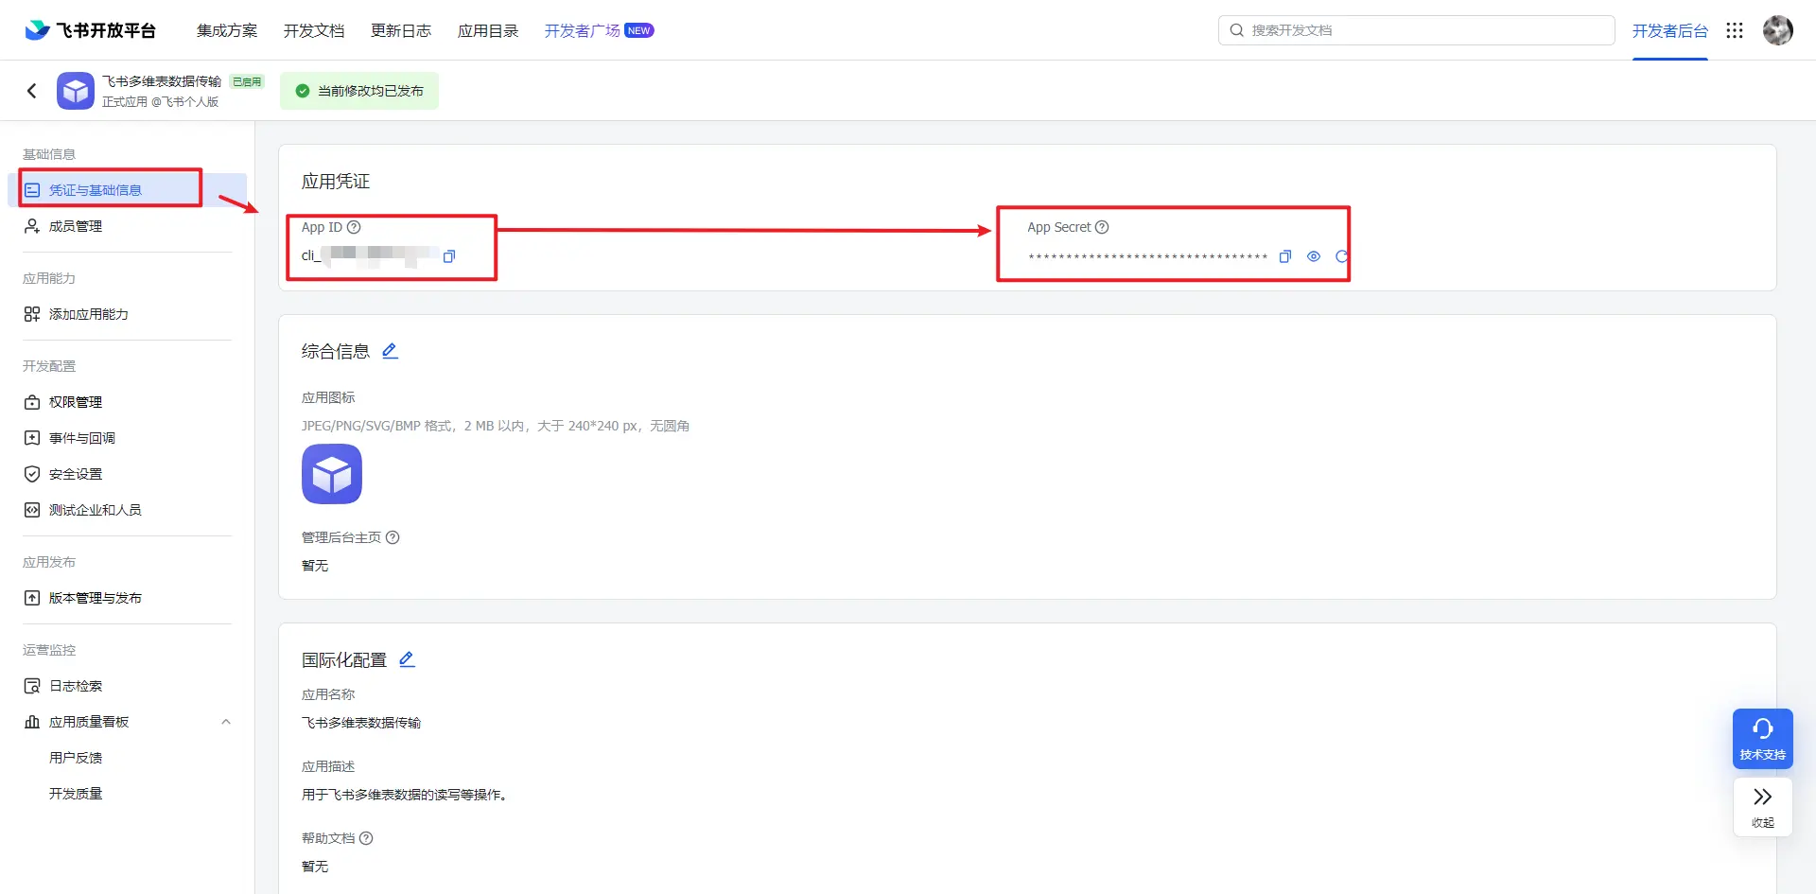This screenshot has width=1816, height=894.
Task: Select 凭证与基础信息 in the sidebar
Action: click(x=128, y=190)
